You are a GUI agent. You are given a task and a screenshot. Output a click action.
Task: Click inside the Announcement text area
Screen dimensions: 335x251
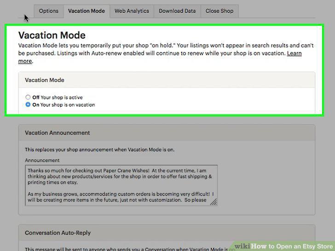point(121,185)
